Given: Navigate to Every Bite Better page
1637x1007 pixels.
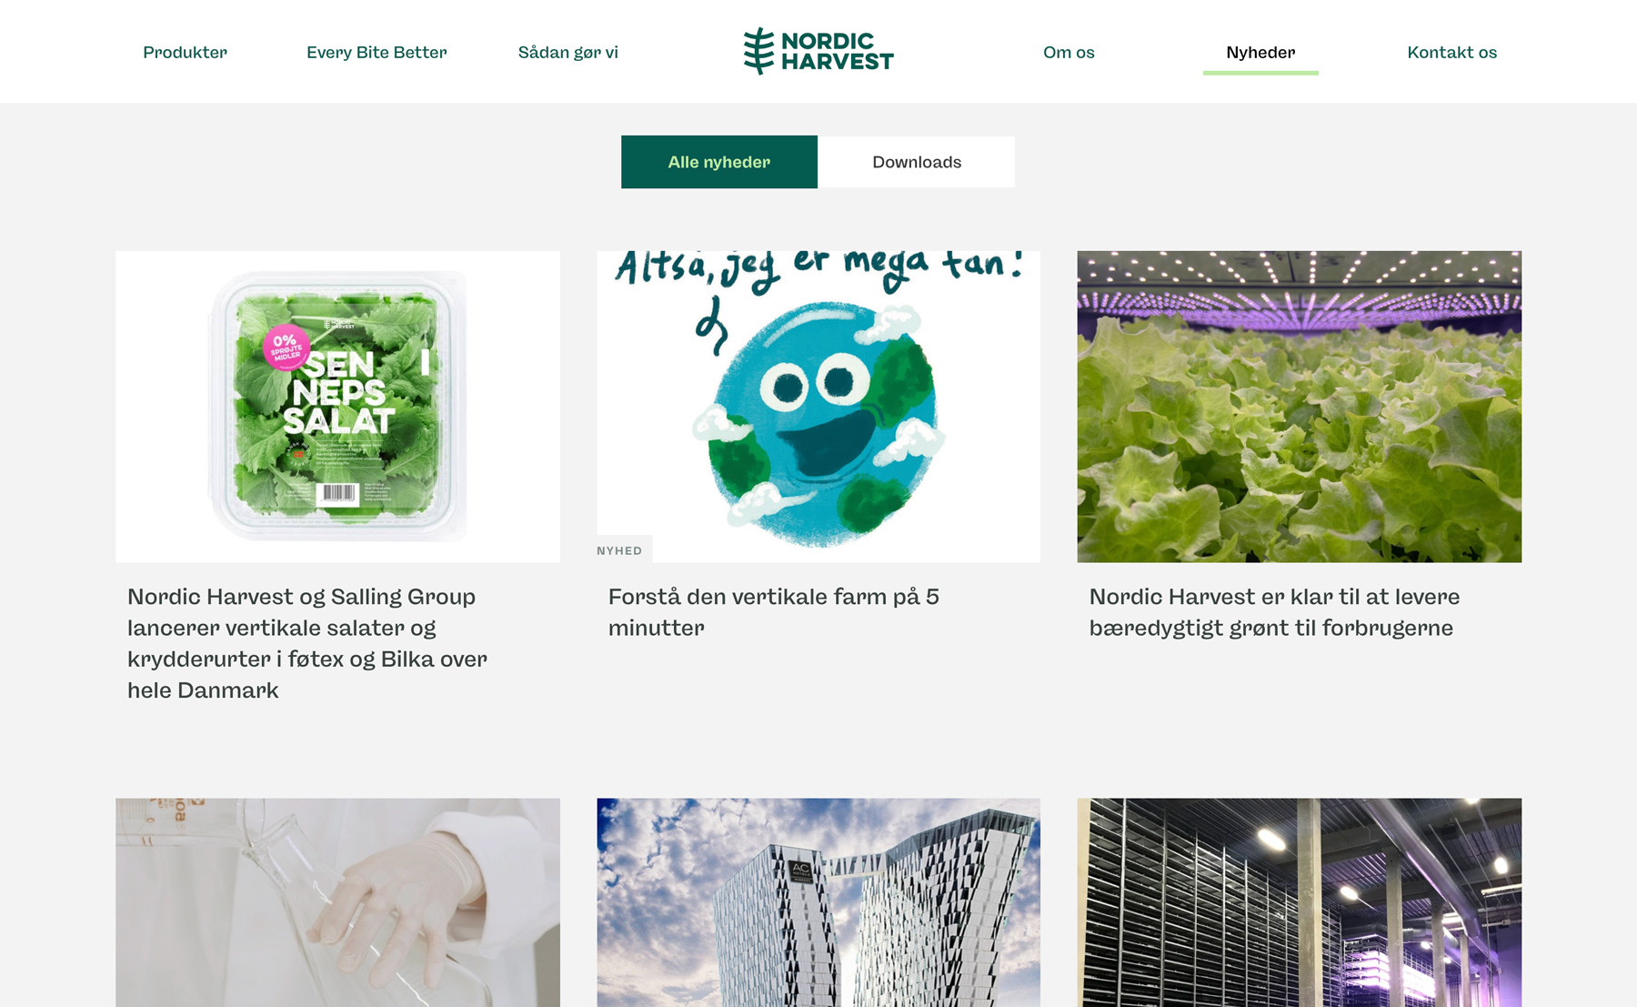Looking at the screenshot, I should [377, 52].
